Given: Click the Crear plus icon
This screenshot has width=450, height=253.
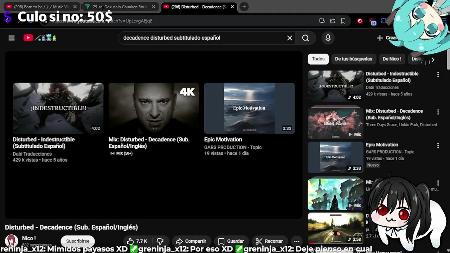Looking at the screenshot, I should (x=380, y=38).
